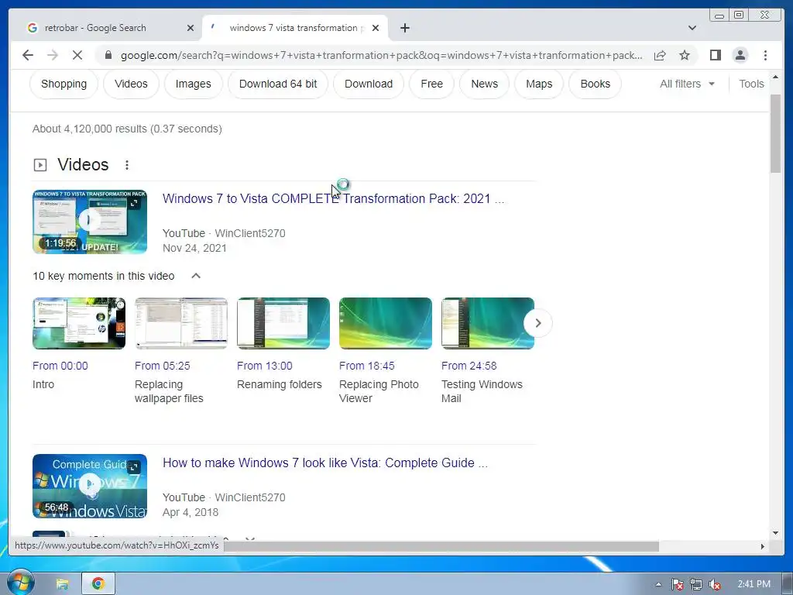Viewport: 793px width, 595px height.
Task: Open the network tray icon
Action: click(x=696, y=584)
